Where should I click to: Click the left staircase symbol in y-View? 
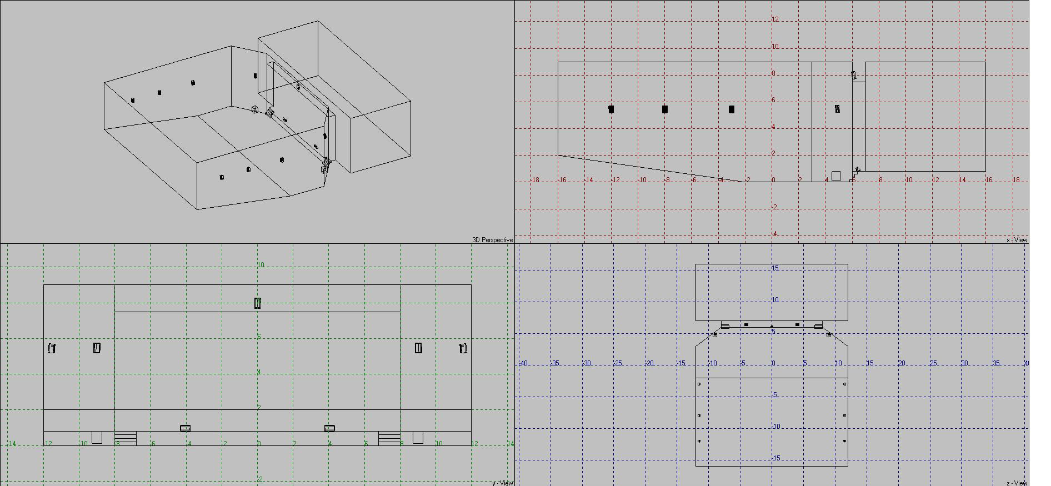pyautogui.click(x=126, y=438)
